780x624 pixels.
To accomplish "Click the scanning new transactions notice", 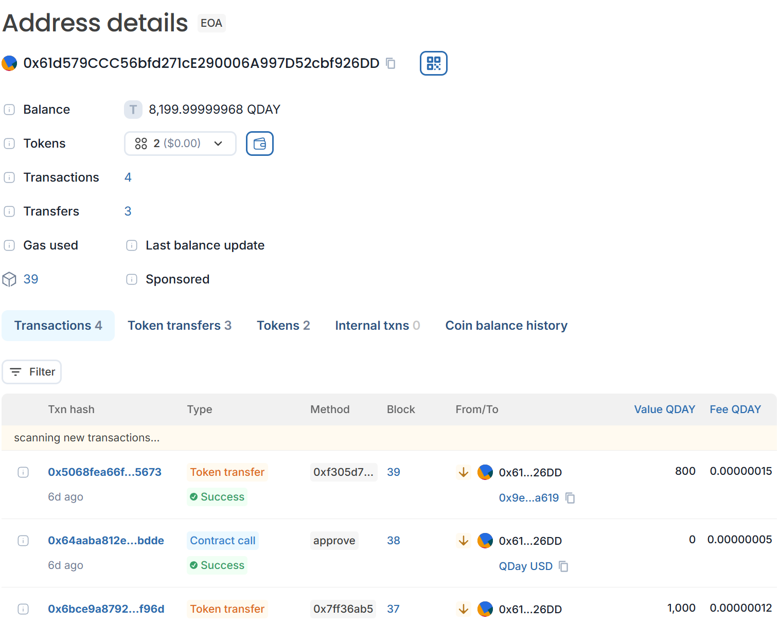I will (389, 438).
